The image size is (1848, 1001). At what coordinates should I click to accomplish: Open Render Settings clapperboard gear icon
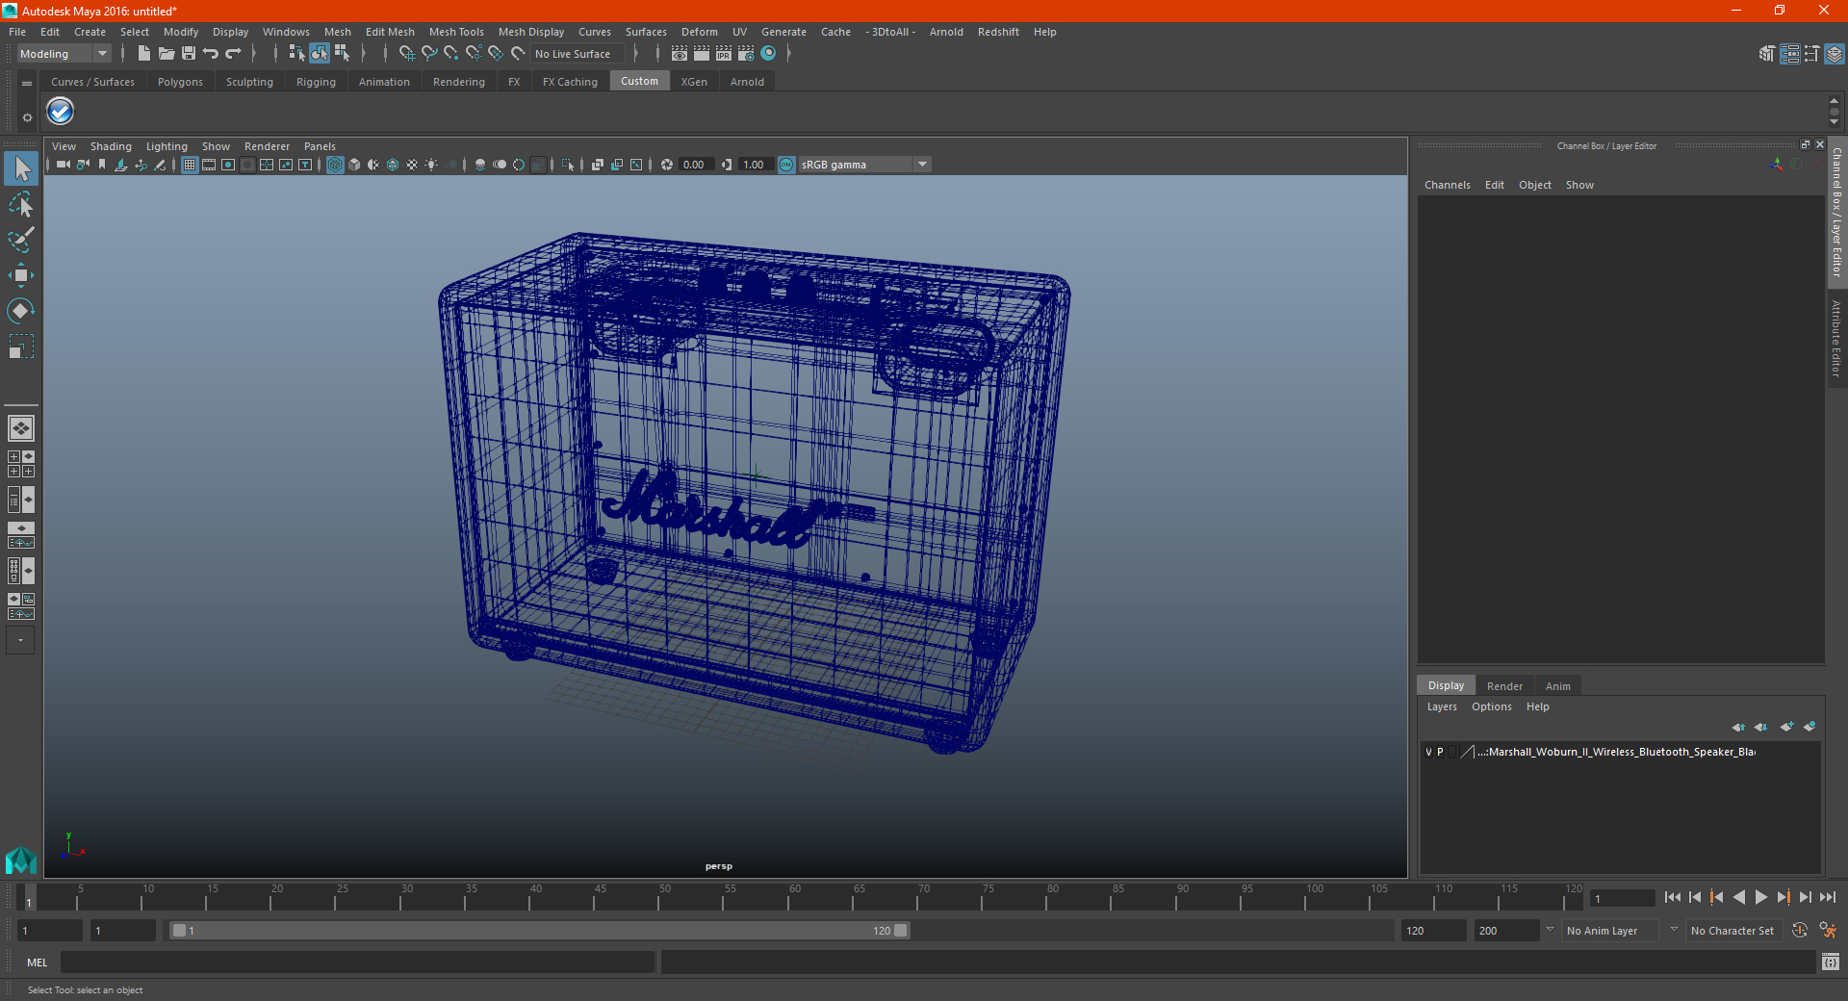tap(746, 54)
